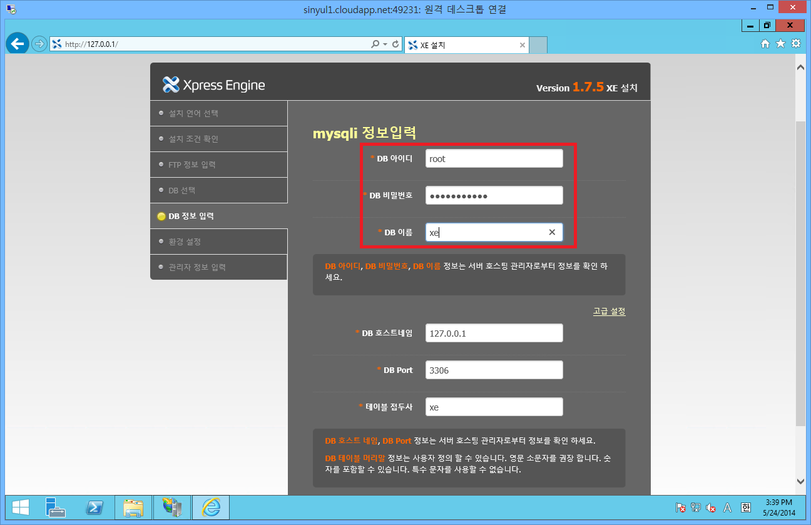Refresh the page with the reload icon

point(395,44)
